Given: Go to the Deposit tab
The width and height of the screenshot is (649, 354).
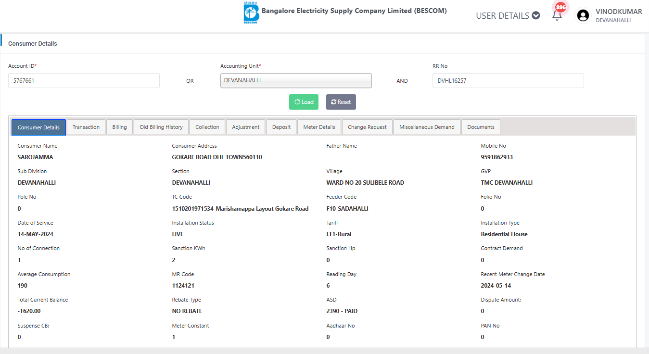Looking at the screenshot, I should coord(281,127).
